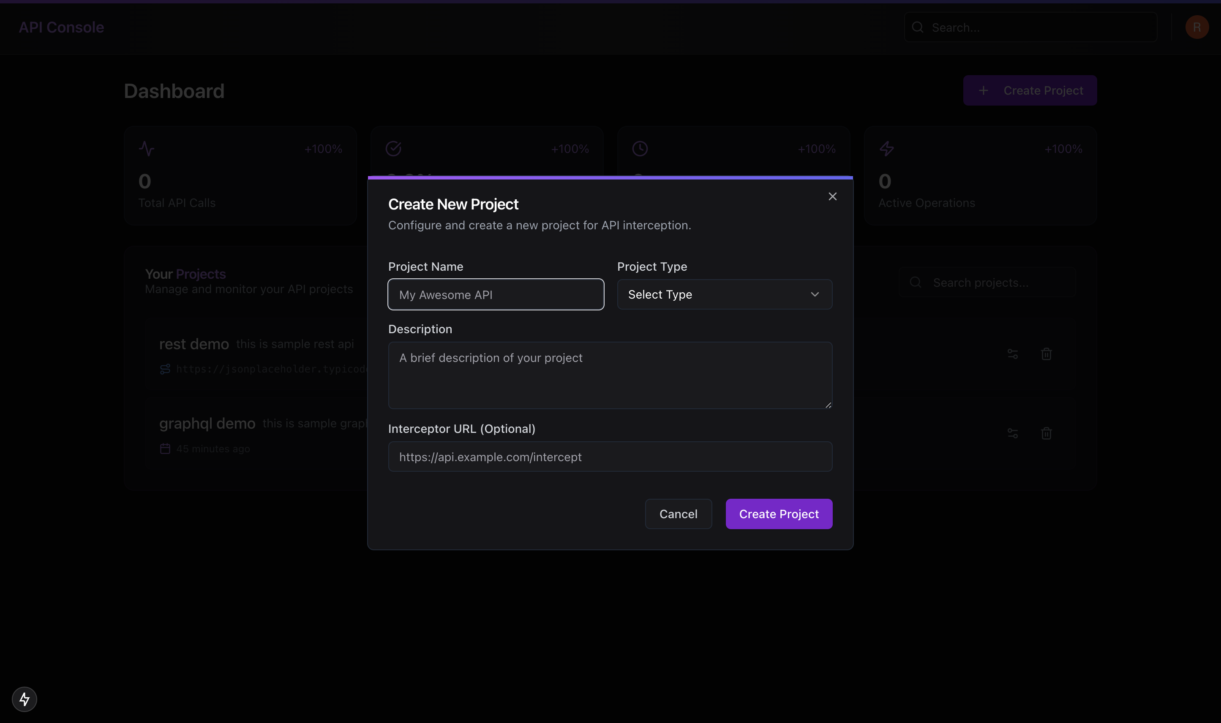The width and height of the screenshot is (1221, 723).
Task: Click the 'Your Projects' heading
Action: click(185, 274)
